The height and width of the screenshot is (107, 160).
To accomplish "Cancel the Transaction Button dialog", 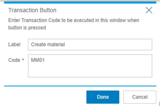I will [x=140, y=97].
